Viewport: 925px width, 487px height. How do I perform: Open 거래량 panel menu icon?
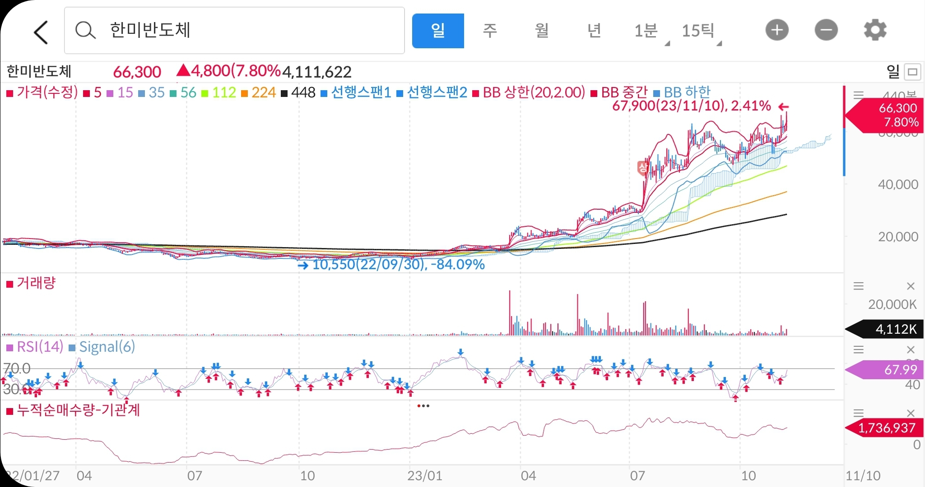[x=859, y=286]
